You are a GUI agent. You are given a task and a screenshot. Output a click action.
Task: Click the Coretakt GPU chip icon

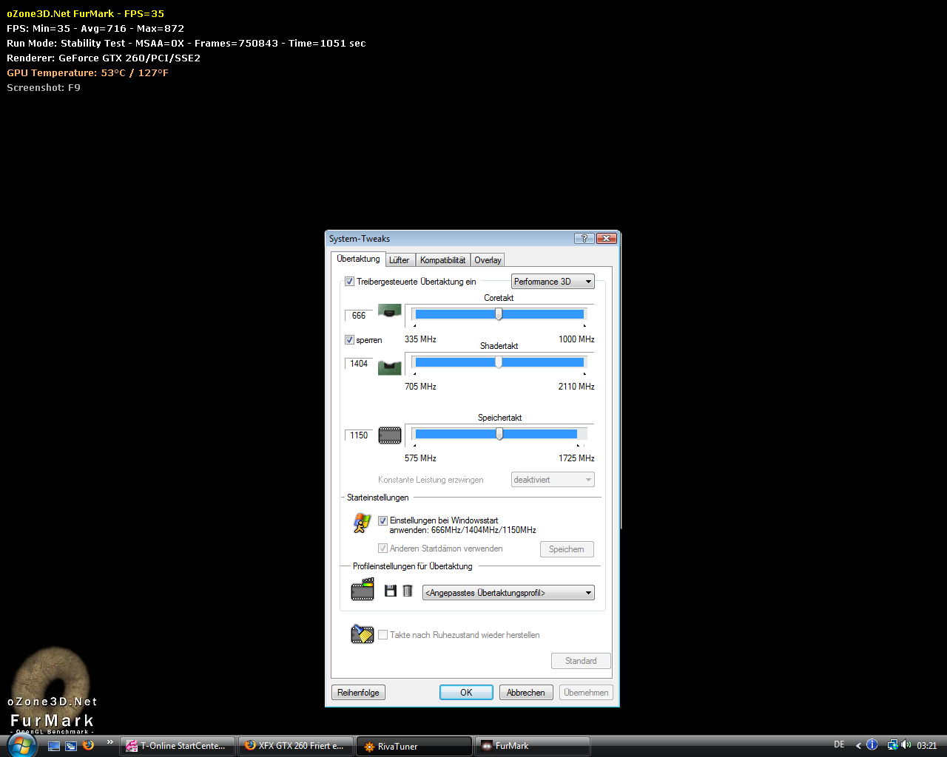coord(390,311)
